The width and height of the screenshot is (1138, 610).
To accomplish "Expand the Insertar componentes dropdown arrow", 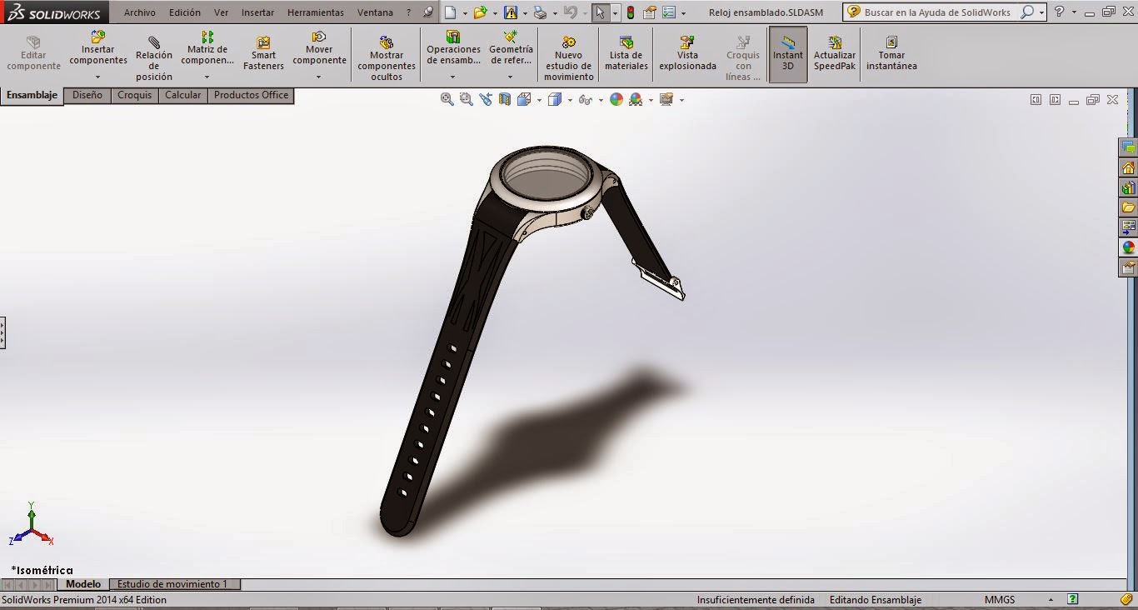I will [98, 77].
